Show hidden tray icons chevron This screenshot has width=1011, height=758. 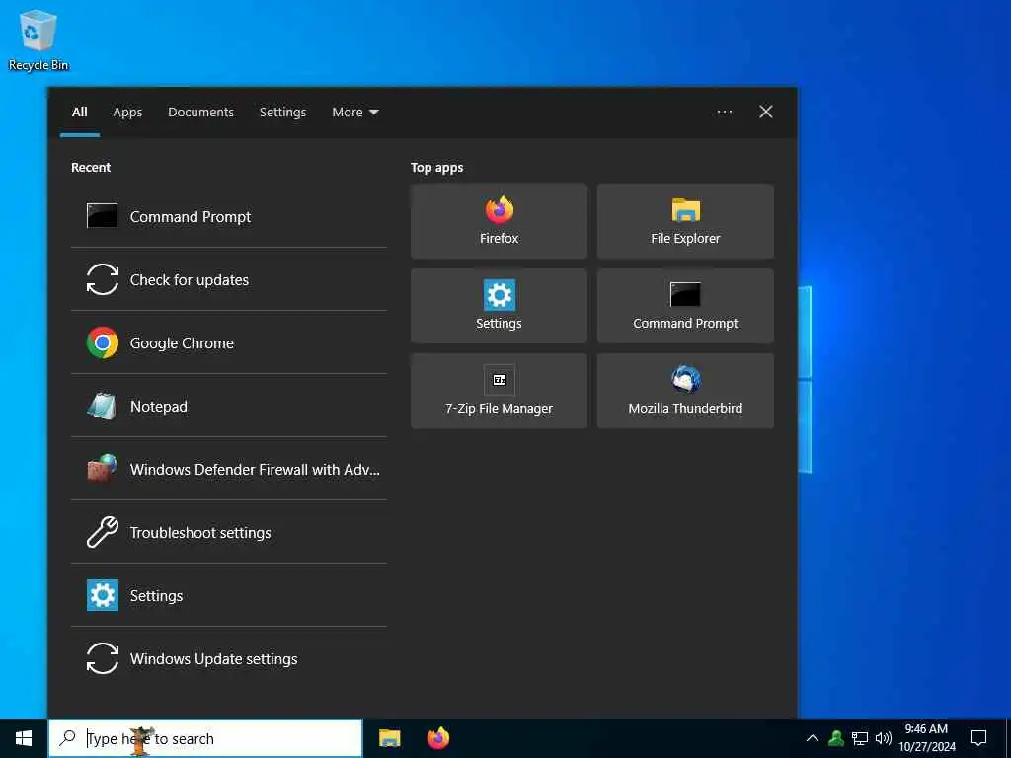pos(813,738)
